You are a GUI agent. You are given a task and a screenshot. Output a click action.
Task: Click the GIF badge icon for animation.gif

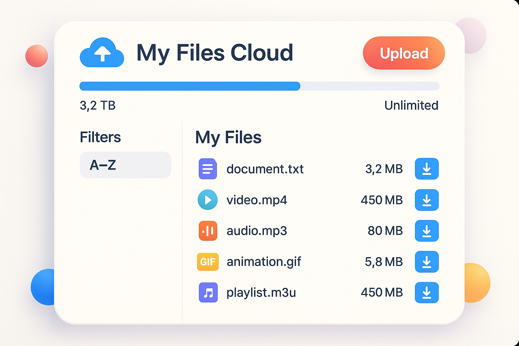tap(208, 262)
